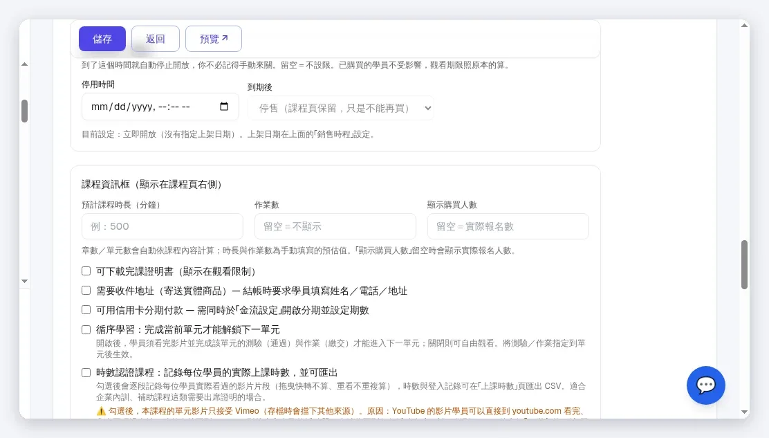Click the outer right scrollbar thumb
769x438 pixels.
[x=745, y=264]
